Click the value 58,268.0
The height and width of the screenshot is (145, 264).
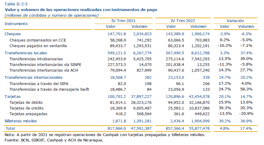click(x=118, y=40)
